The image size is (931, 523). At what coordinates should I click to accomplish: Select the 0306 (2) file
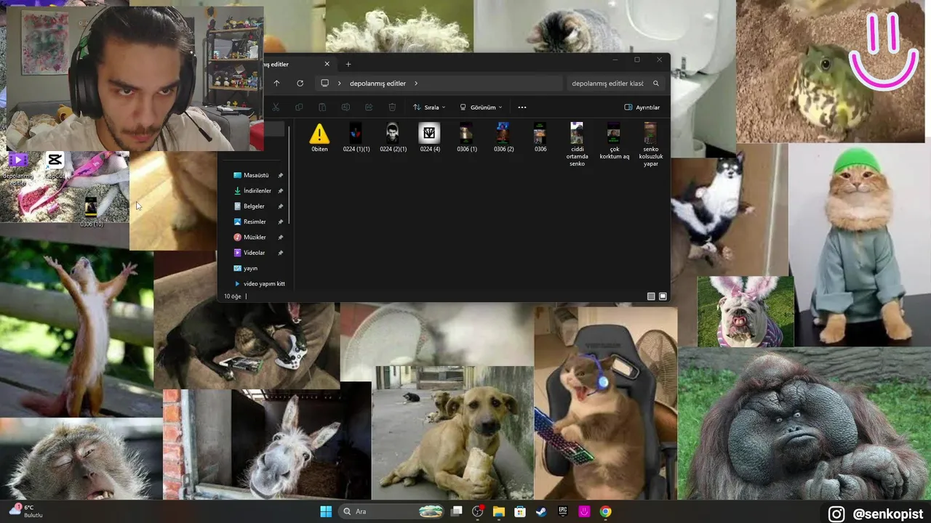pos(503,138)
